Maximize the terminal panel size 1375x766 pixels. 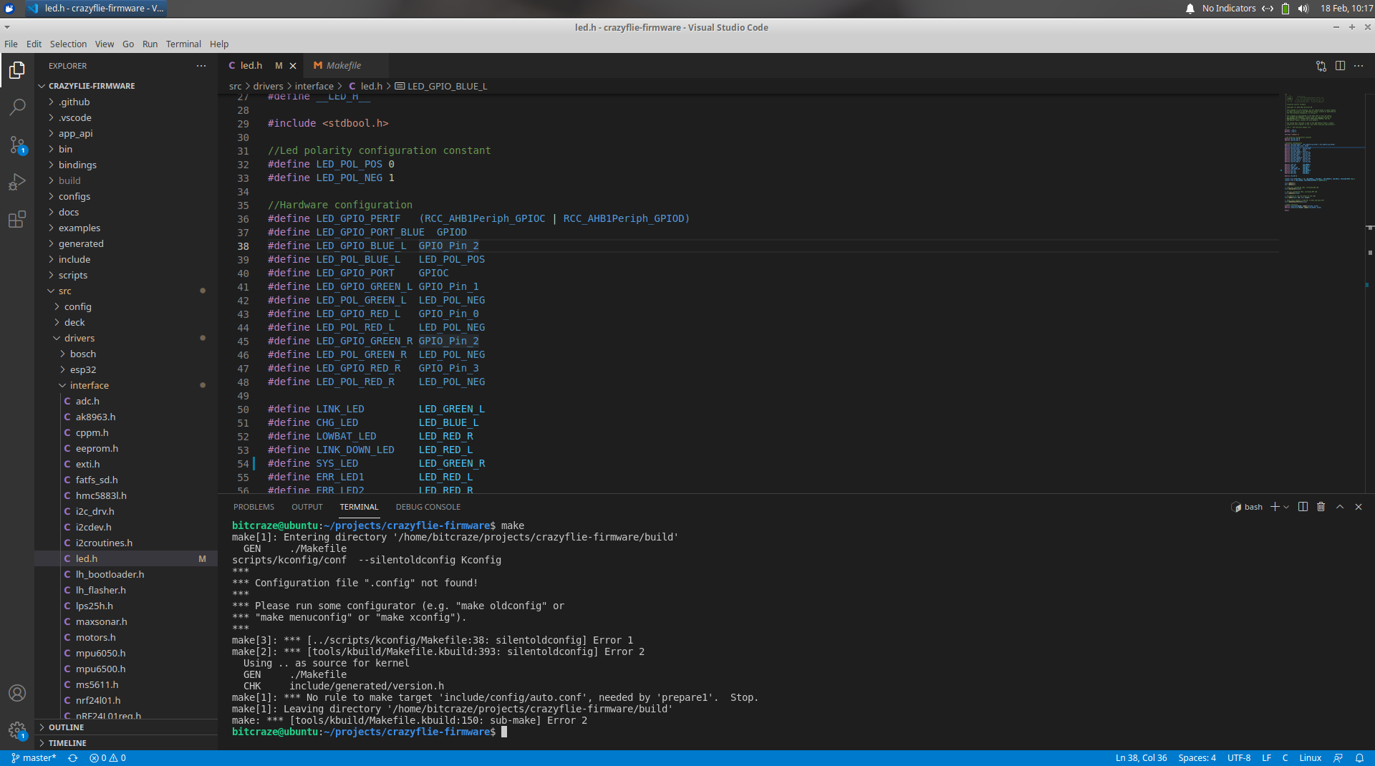(1340, 507)
